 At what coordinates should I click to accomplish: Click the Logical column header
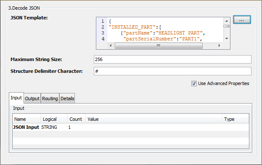click(x=54, y=119)
